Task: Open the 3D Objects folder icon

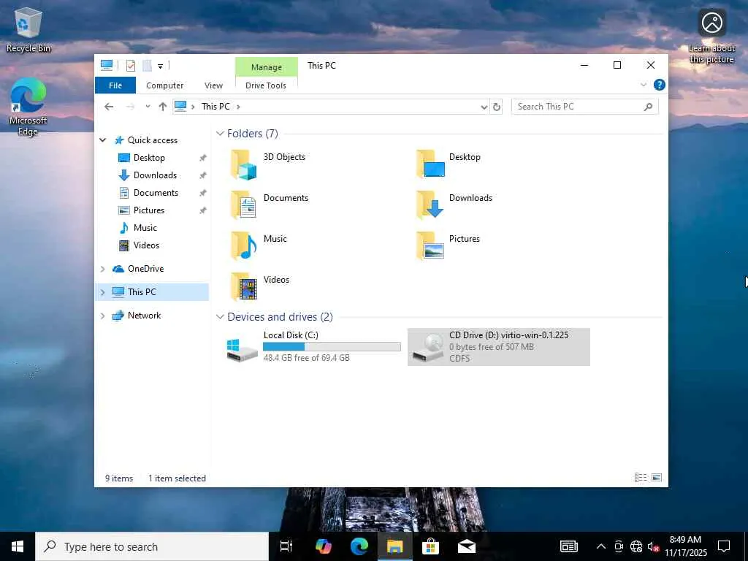Action: click(x=243, y=164)
